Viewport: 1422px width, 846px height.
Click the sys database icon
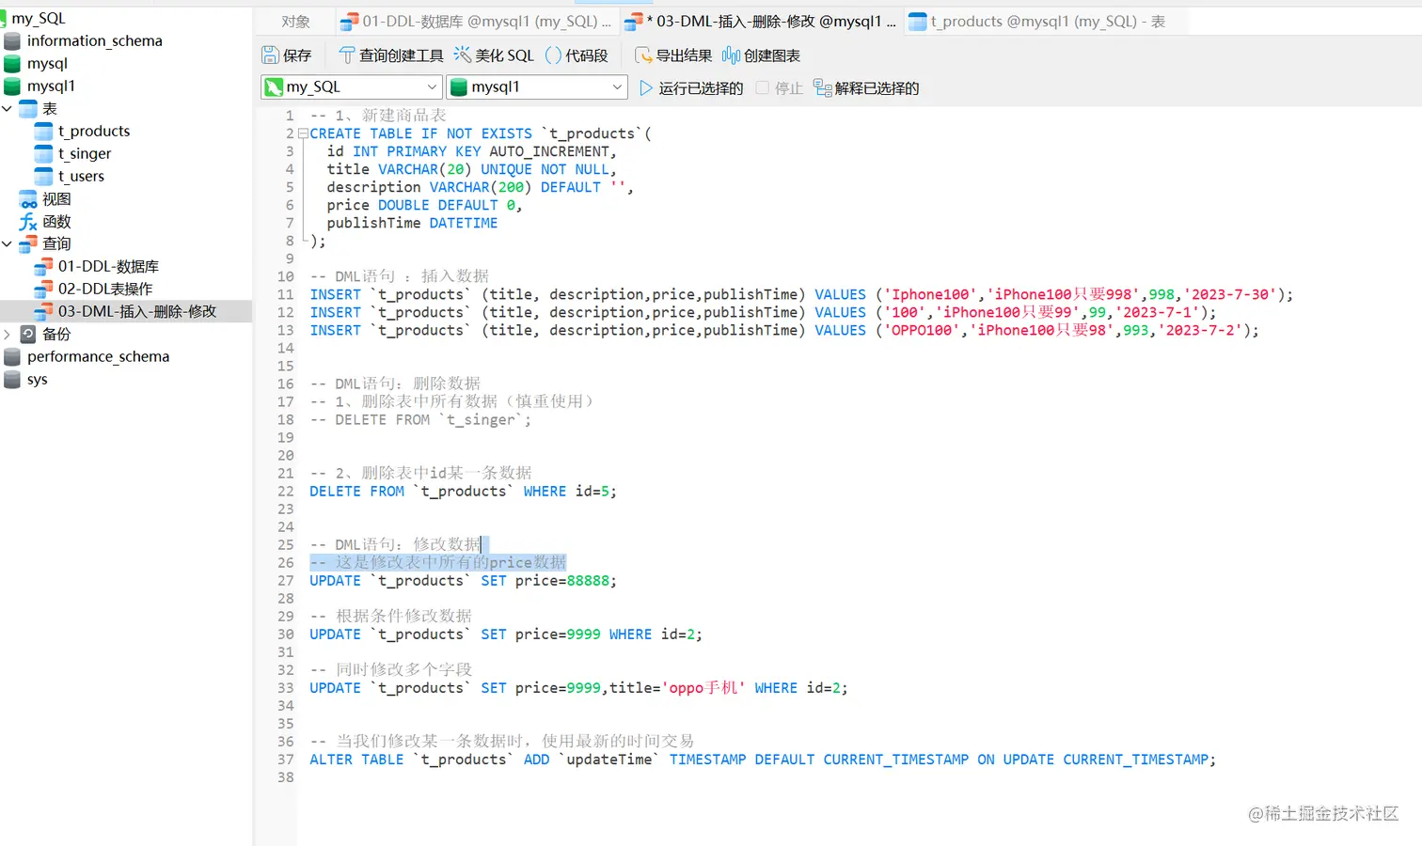(x=12, y=379)
